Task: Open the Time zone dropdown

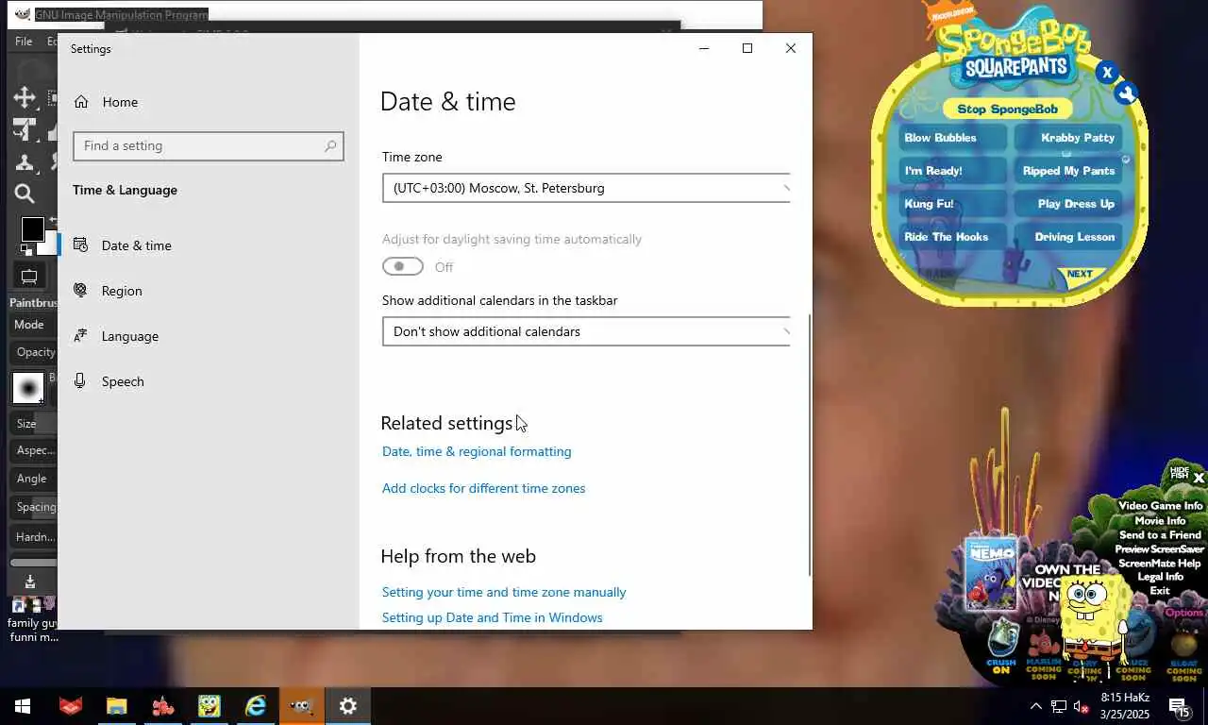Action: (586, 188)
